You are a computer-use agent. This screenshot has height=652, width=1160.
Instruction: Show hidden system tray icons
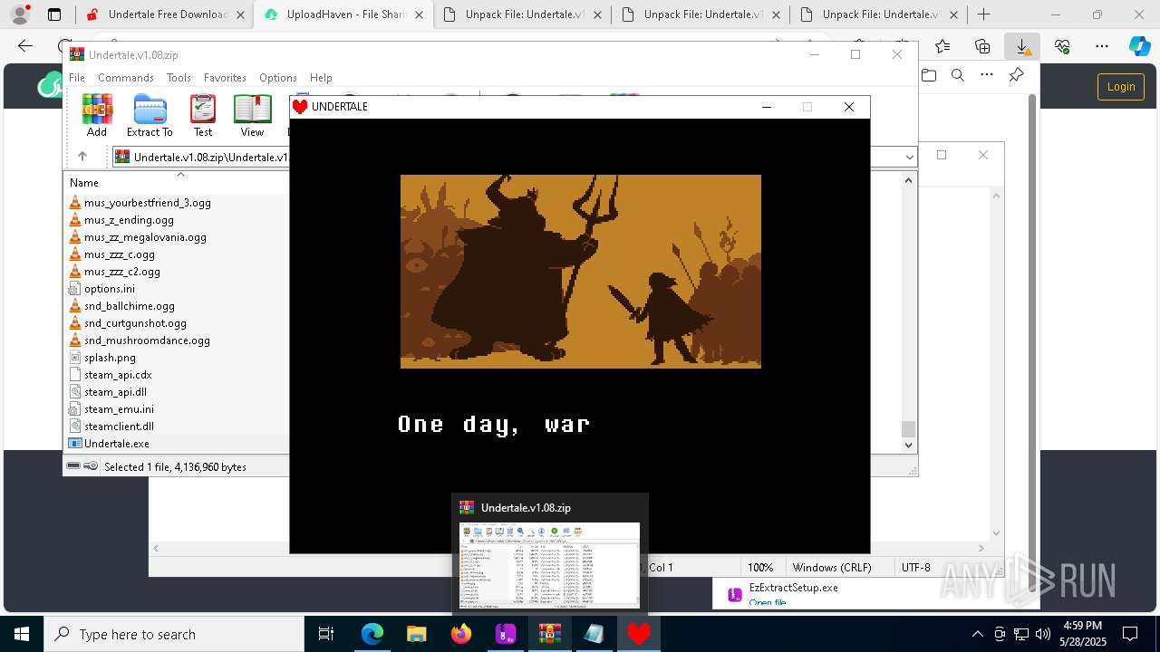point(977,634)
